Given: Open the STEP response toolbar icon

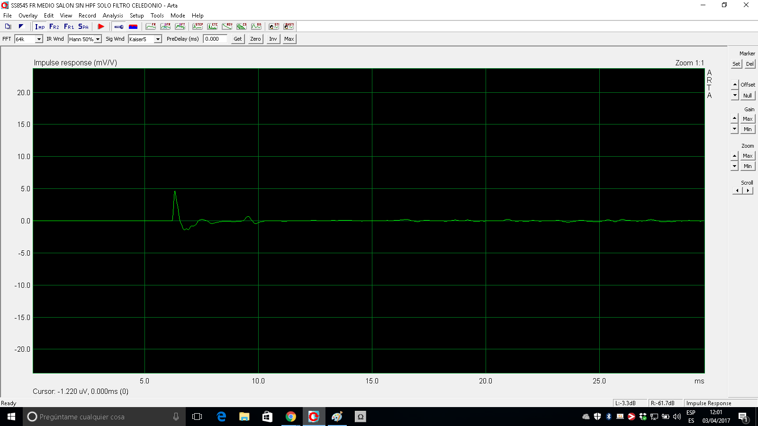Looking at the screenshot, I should (x=198, y=27).
